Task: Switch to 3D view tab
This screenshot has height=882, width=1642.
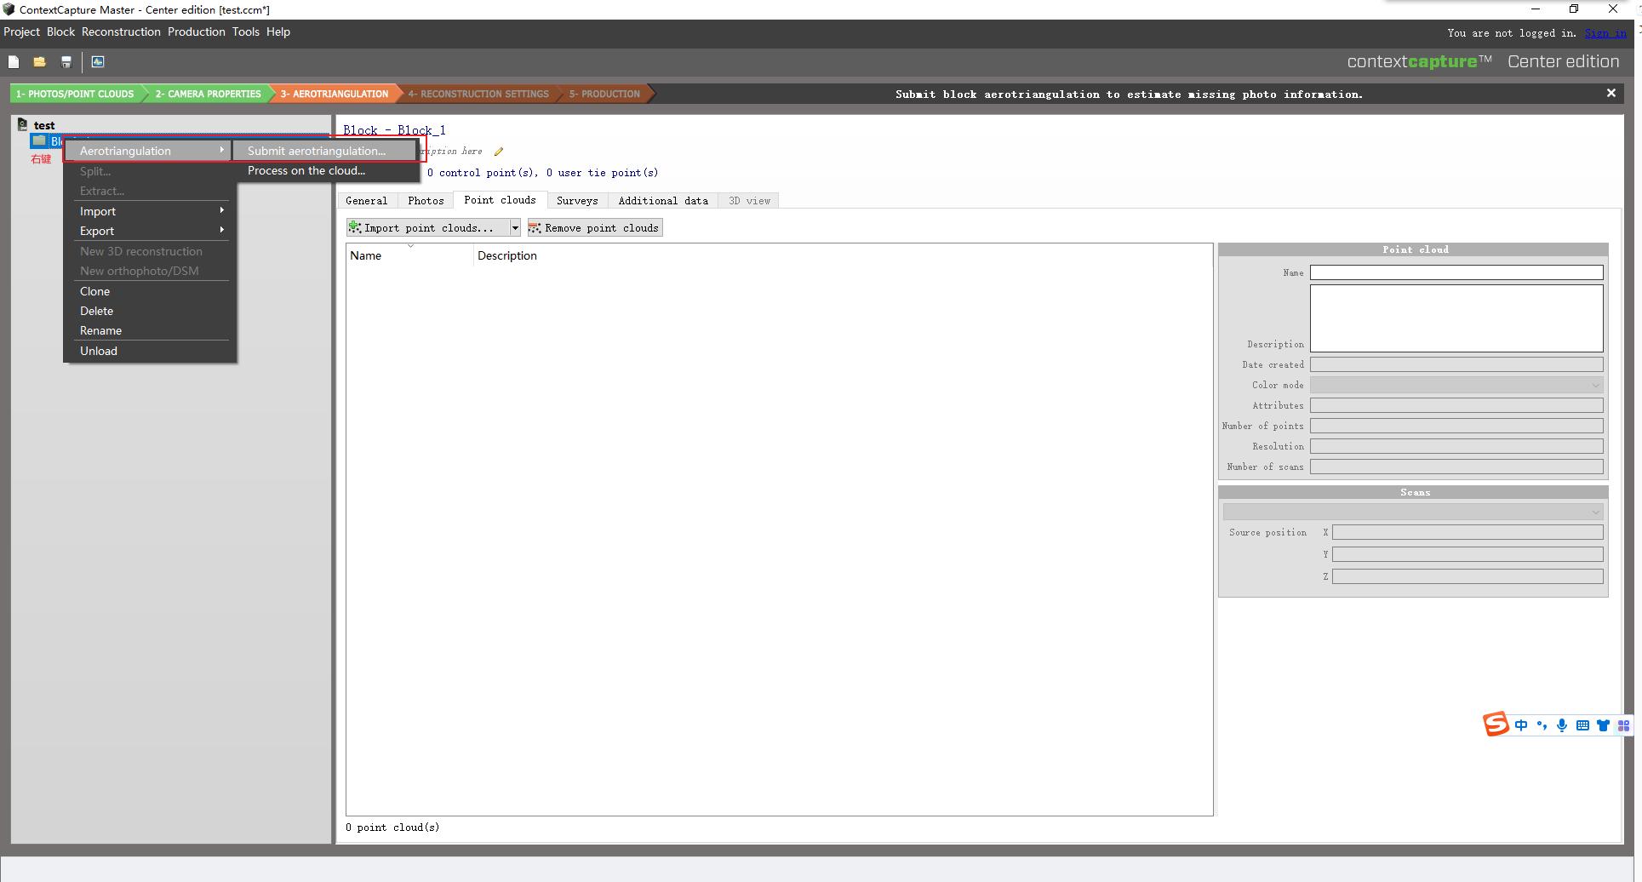Action: (x=749, y=201)
